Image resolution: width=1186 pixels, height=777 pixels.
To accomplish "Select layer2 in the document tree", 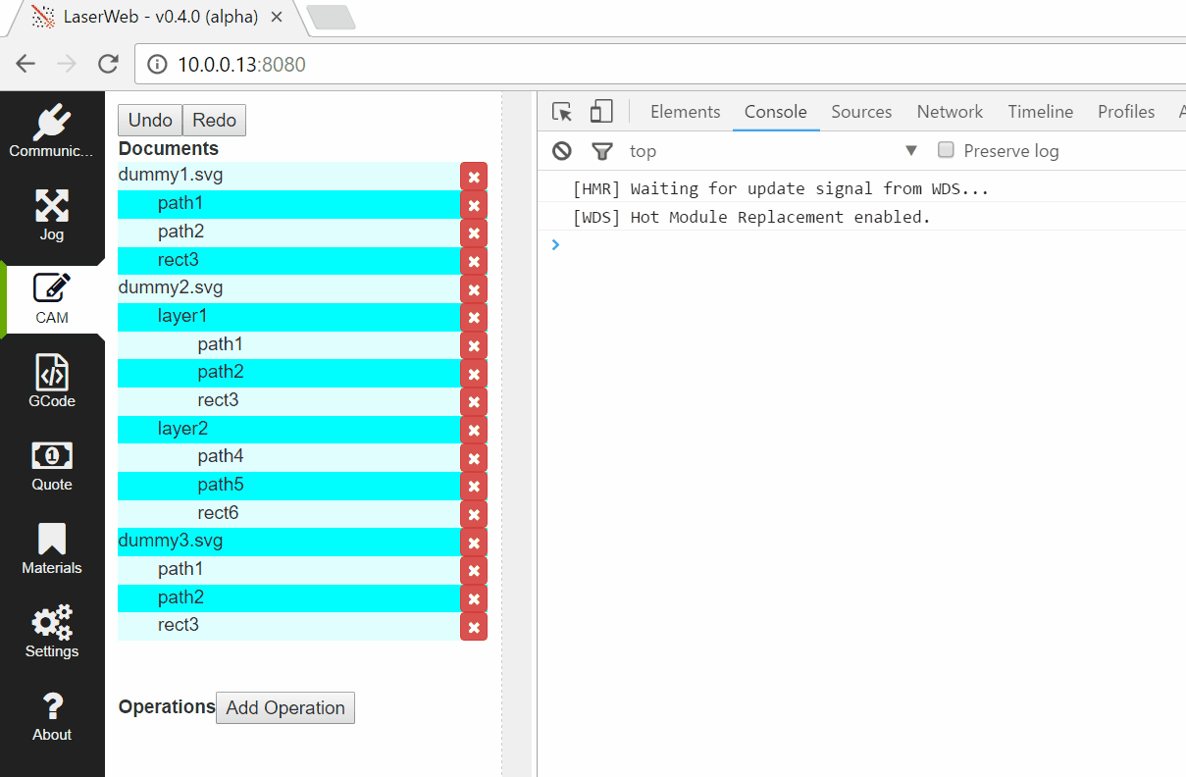I will 288,430.
